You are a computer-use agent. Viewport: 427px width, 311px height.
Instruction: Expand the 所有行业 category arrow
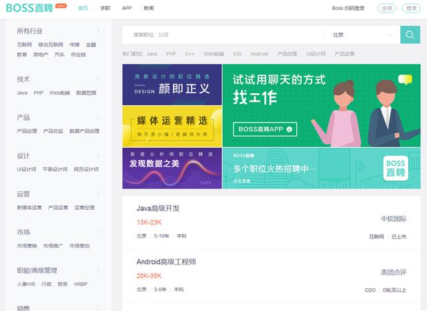[x=98, y=31]
